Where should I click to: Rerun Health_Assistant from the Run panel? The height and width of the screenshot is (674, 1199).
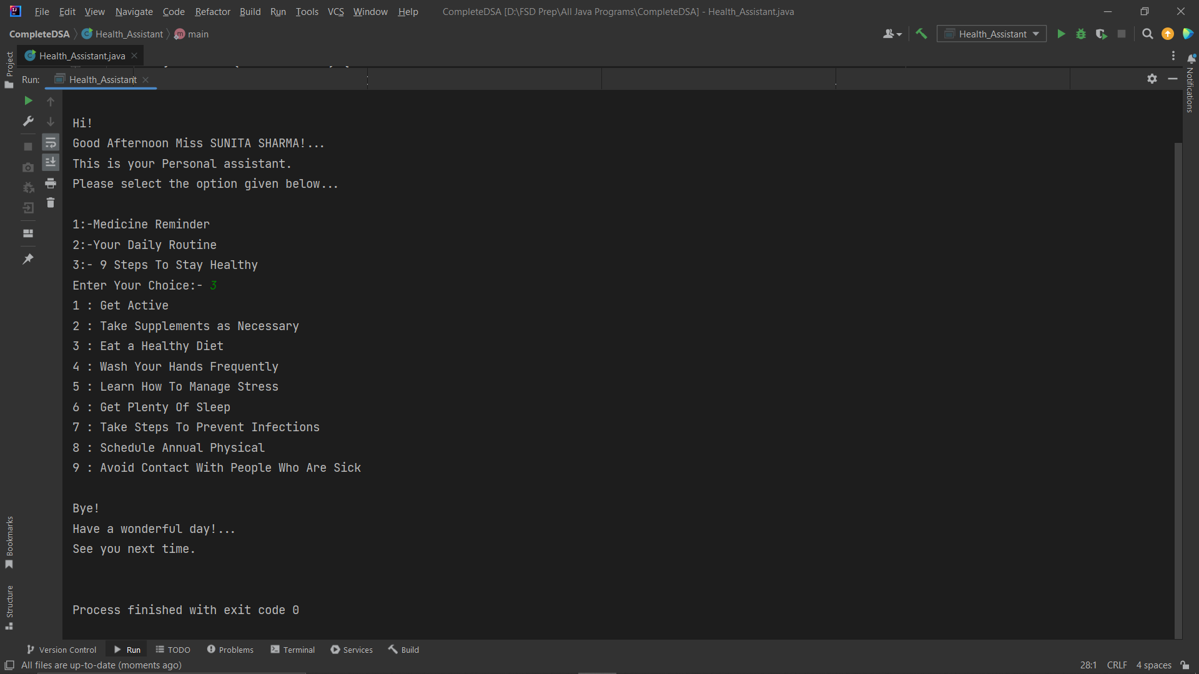coord(28,100)
